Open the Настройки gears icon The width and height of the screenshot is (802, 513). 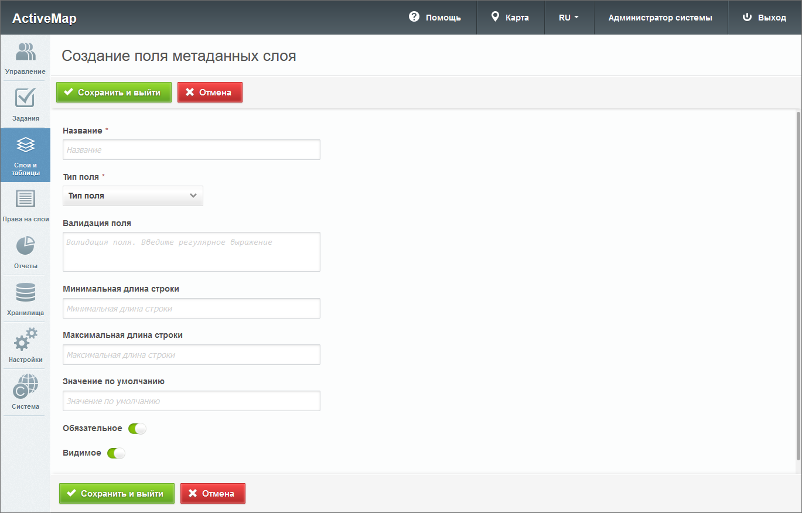click(x=25, y=340)
